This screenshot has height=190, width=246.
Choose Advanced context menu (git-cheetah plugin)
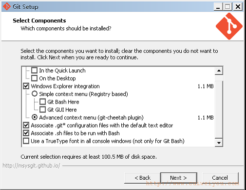pyautogui.click(x=34, y=117)
